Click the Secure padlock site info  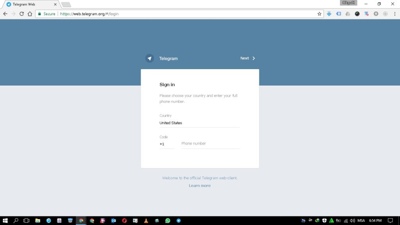pos(47,14)
